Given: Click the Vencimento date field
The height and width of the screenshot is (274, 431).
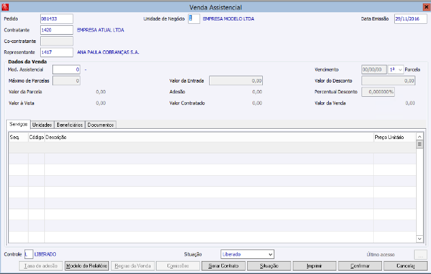Looking at the screenshot, I should pyautogui.click(x=374, y=70).
